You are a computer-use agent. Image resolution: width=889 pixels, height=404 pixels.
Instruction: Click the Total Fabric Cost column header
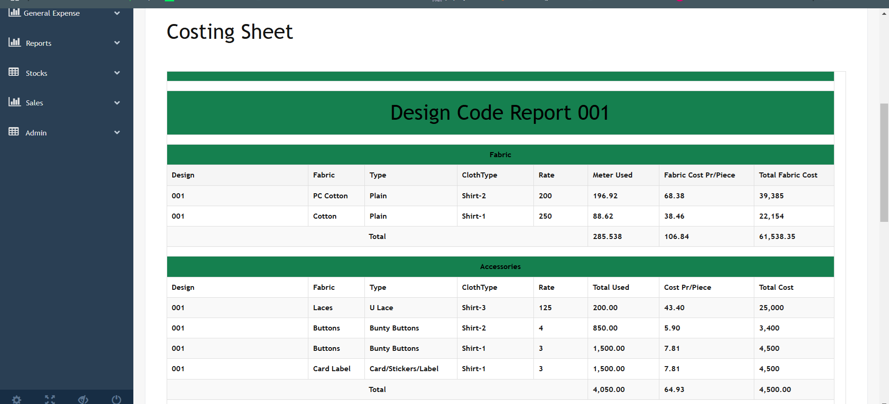coord(788,175)
